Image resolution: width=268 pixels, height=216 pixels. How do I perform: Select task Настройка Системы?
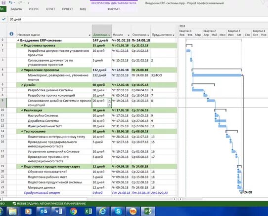point(43,115)
